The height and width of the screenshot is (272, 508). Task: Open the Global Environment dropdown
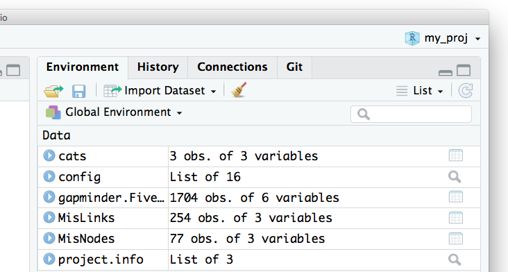pyautogui.click(x=114, y=112)
